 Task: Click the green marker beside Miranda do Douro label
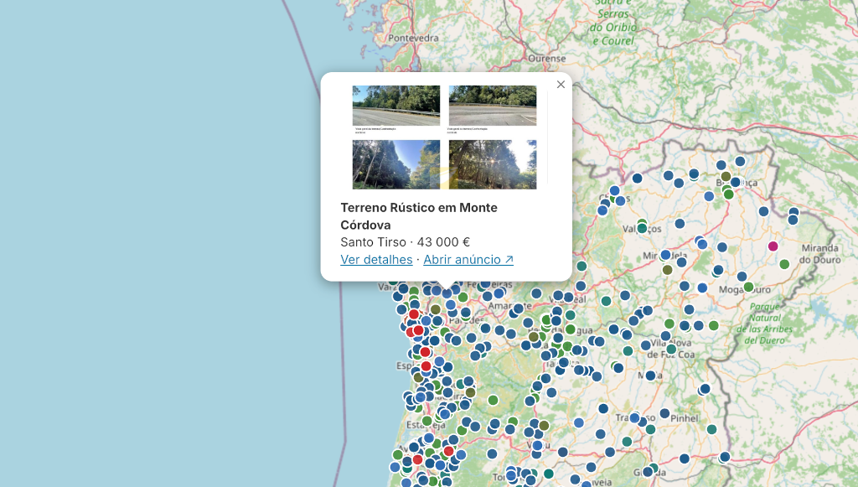pyautogui.click(x=784, y=264)
